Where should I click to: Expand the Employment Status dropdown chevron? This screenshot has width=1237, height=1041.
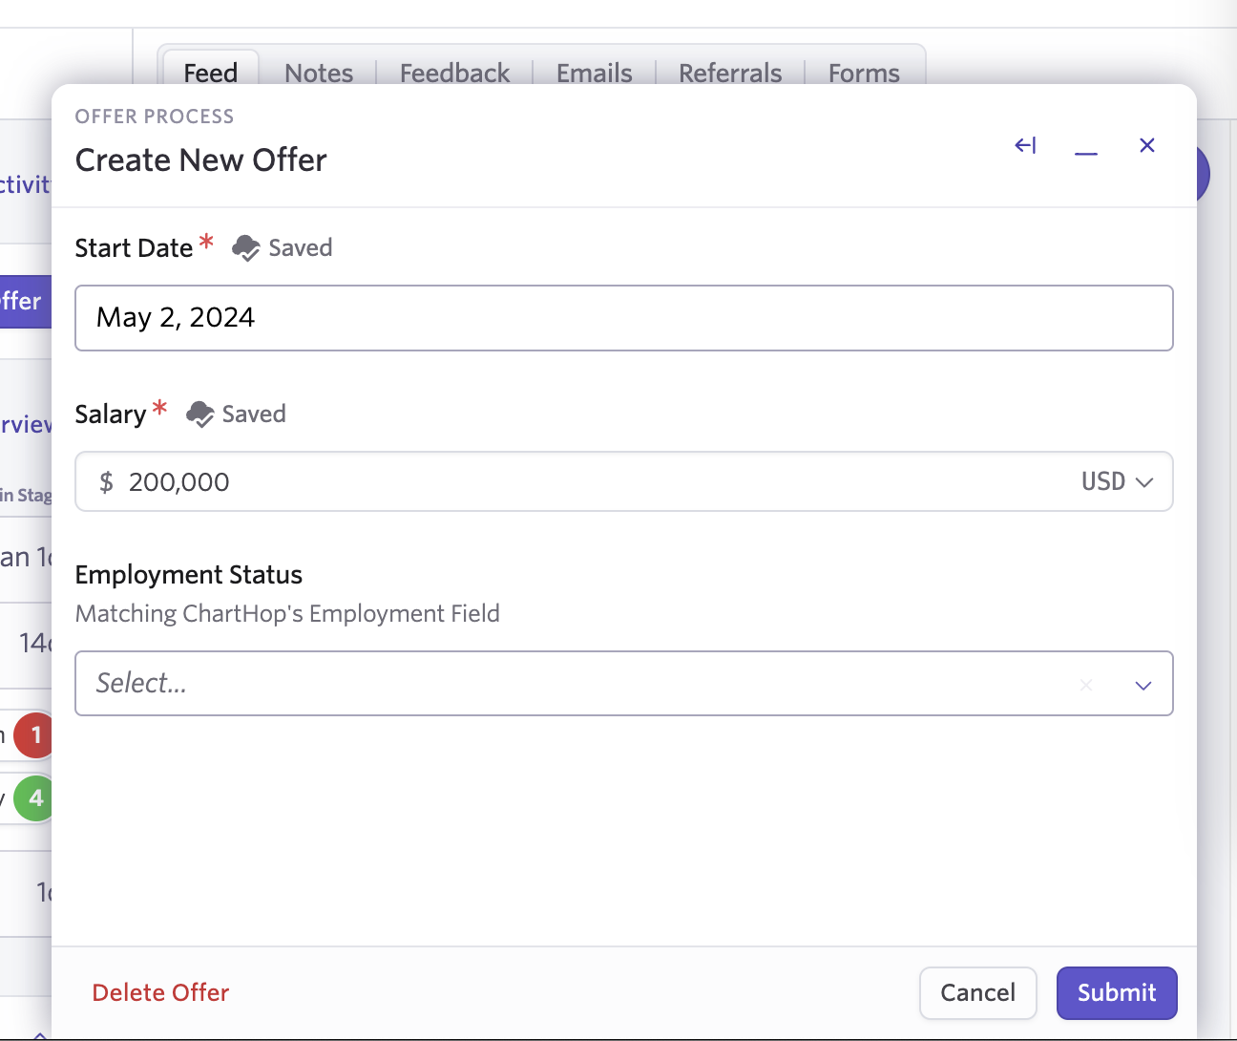coord(1143,685)
